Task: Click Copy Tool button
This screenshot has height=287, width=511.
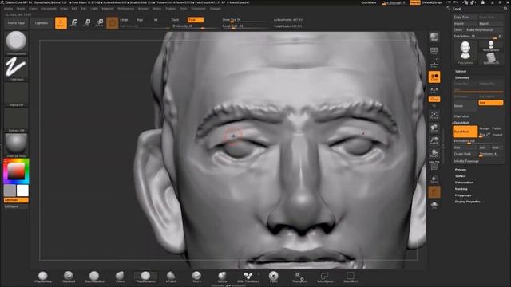Action: [465, 17]
